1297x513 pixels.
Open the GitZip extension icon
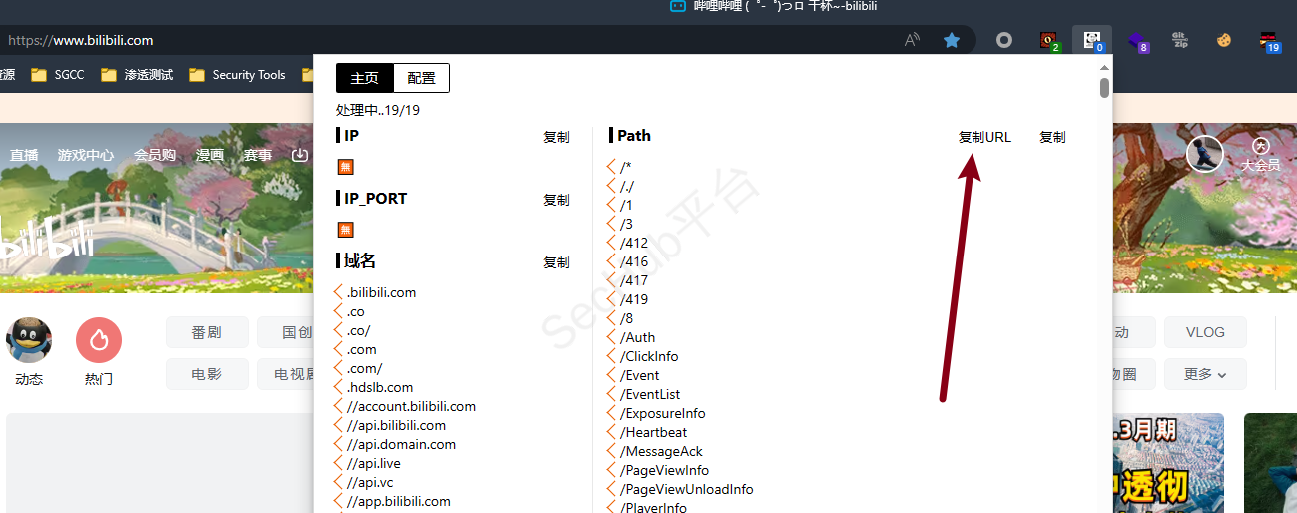pos(1179,41)
